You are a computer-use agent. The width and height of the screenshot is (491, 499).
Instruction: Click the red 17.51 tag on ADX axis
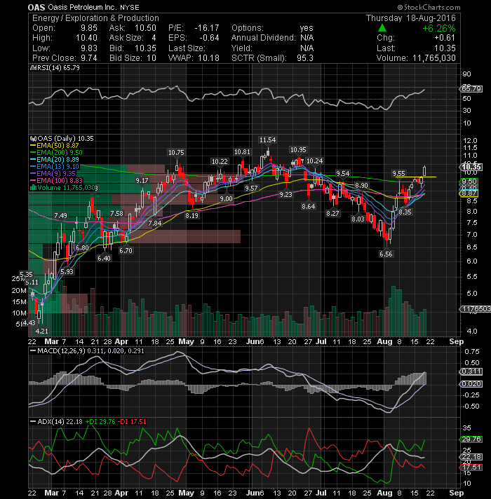[x=471, y=467]
